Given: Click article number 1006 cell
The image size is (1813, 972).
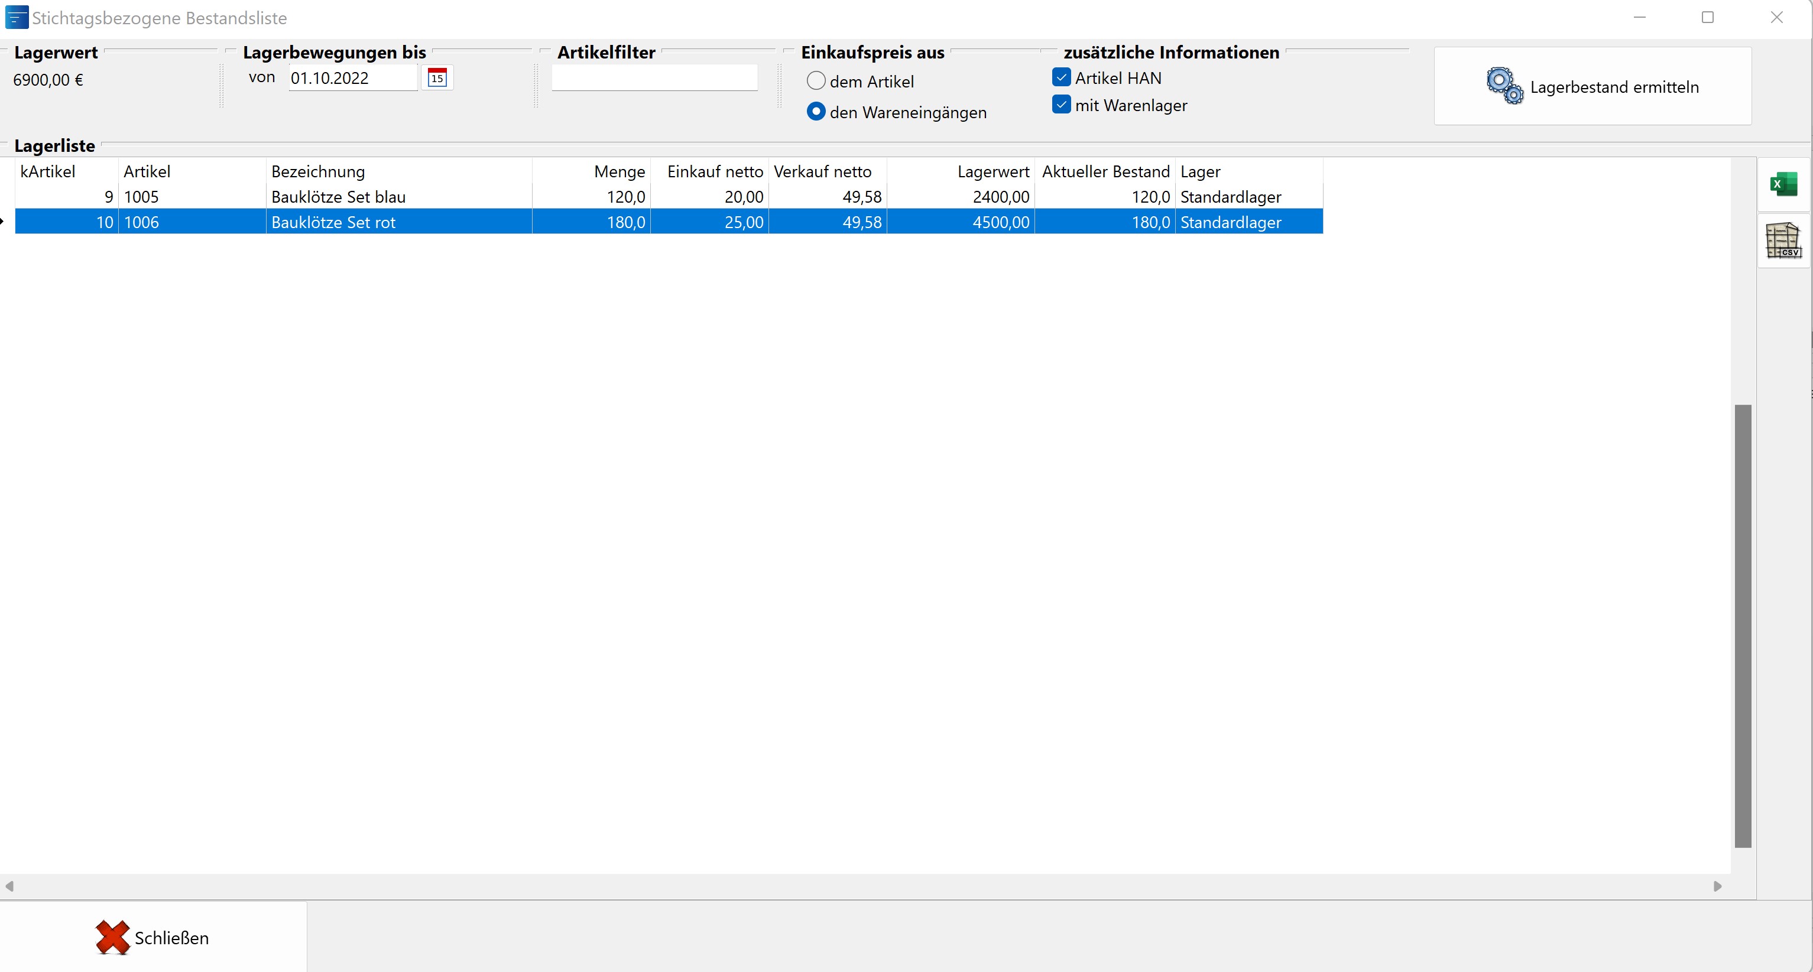Looking at the screenshot, I should pos(192,222).
